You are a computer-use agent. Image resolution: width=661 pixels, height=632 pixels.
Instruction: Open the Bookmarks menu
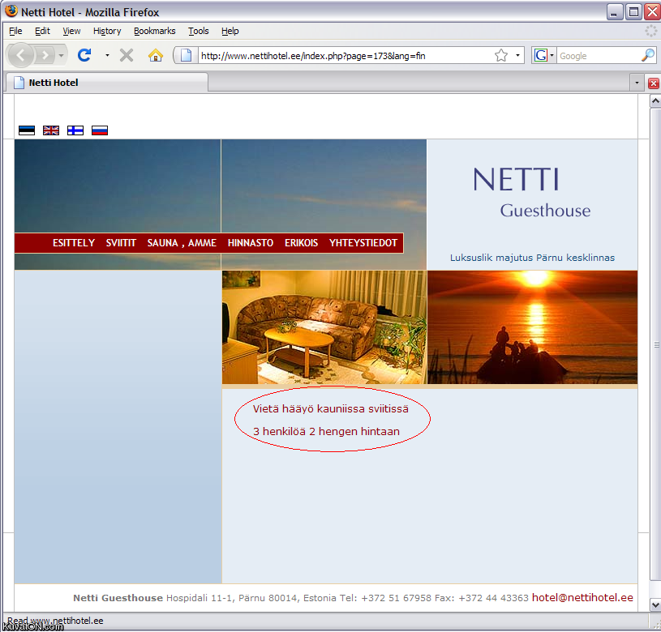pos(154,31)
